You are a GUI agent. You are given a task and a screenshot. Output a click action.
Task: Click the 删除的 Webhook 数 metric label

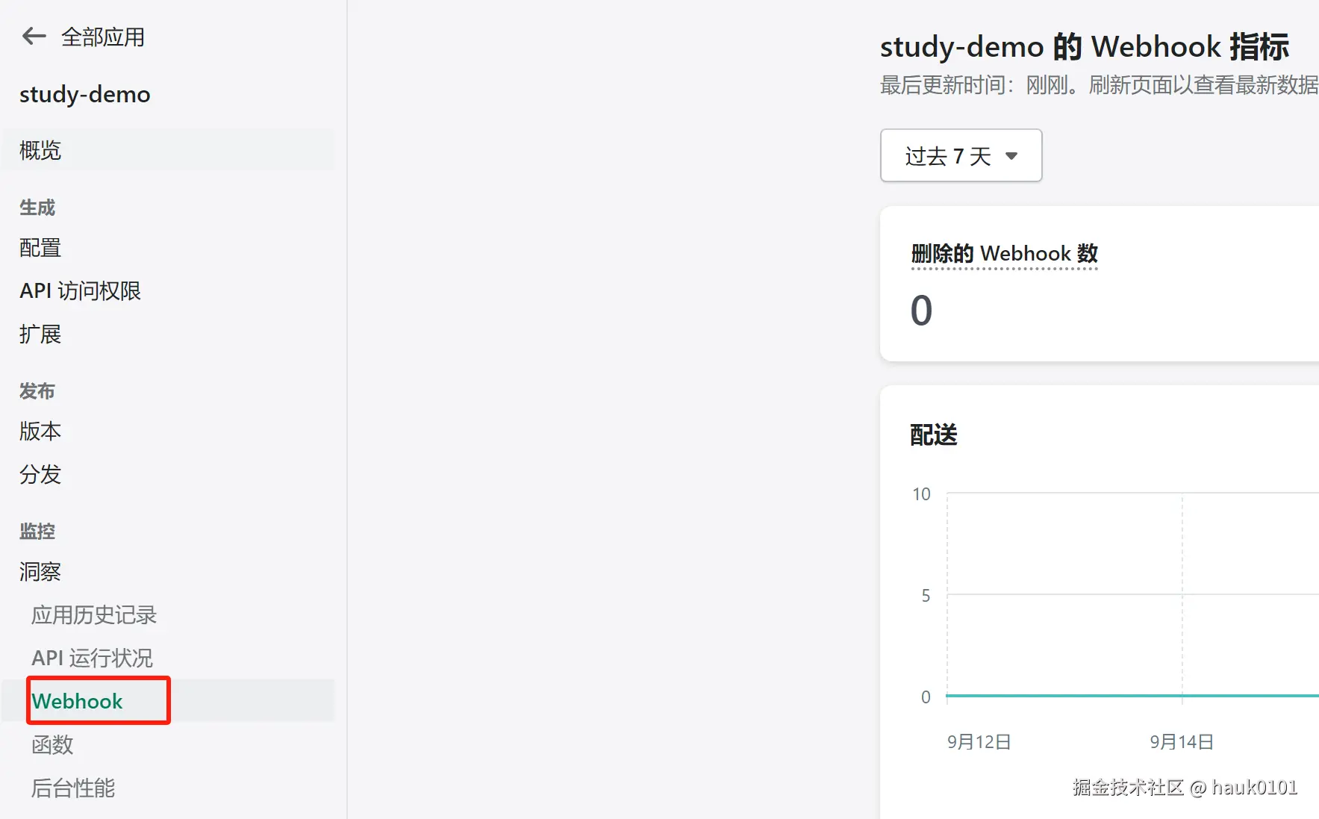(x=1004, y=254)
